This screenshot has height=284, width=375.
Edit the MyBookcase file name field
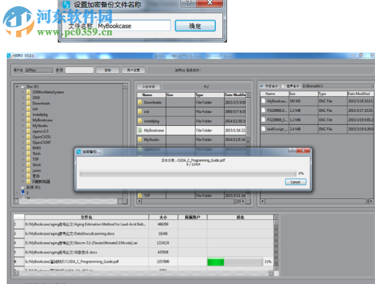pos(134,26)
